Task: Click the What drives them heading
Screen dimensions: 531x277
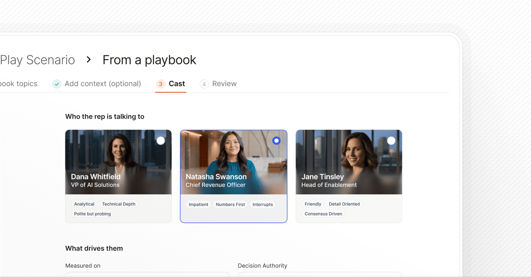Action: click(94, 248)
